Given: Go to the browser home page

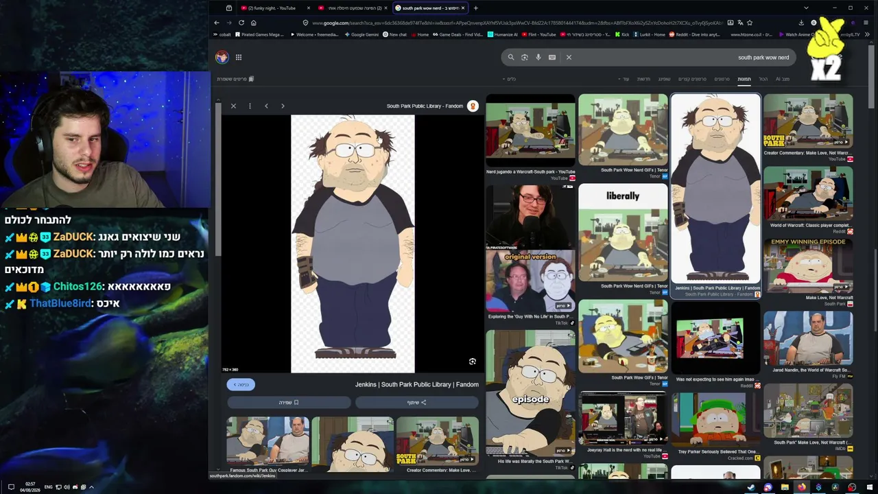Looking at the screenshot, I should pos(253,23).
